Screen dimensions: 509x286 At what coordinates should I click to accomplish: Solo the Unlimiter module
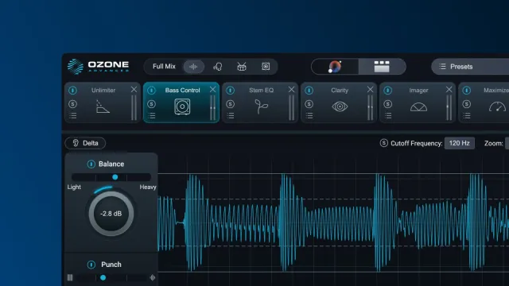72,104
